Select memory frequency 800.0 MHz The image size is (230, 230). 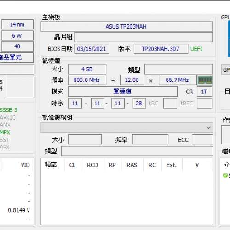(x=87, y=80)
